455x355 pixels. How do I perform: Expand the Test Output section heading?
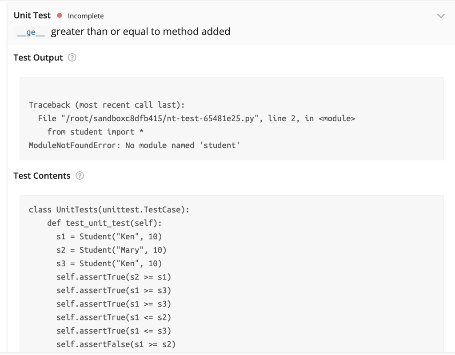38,57
